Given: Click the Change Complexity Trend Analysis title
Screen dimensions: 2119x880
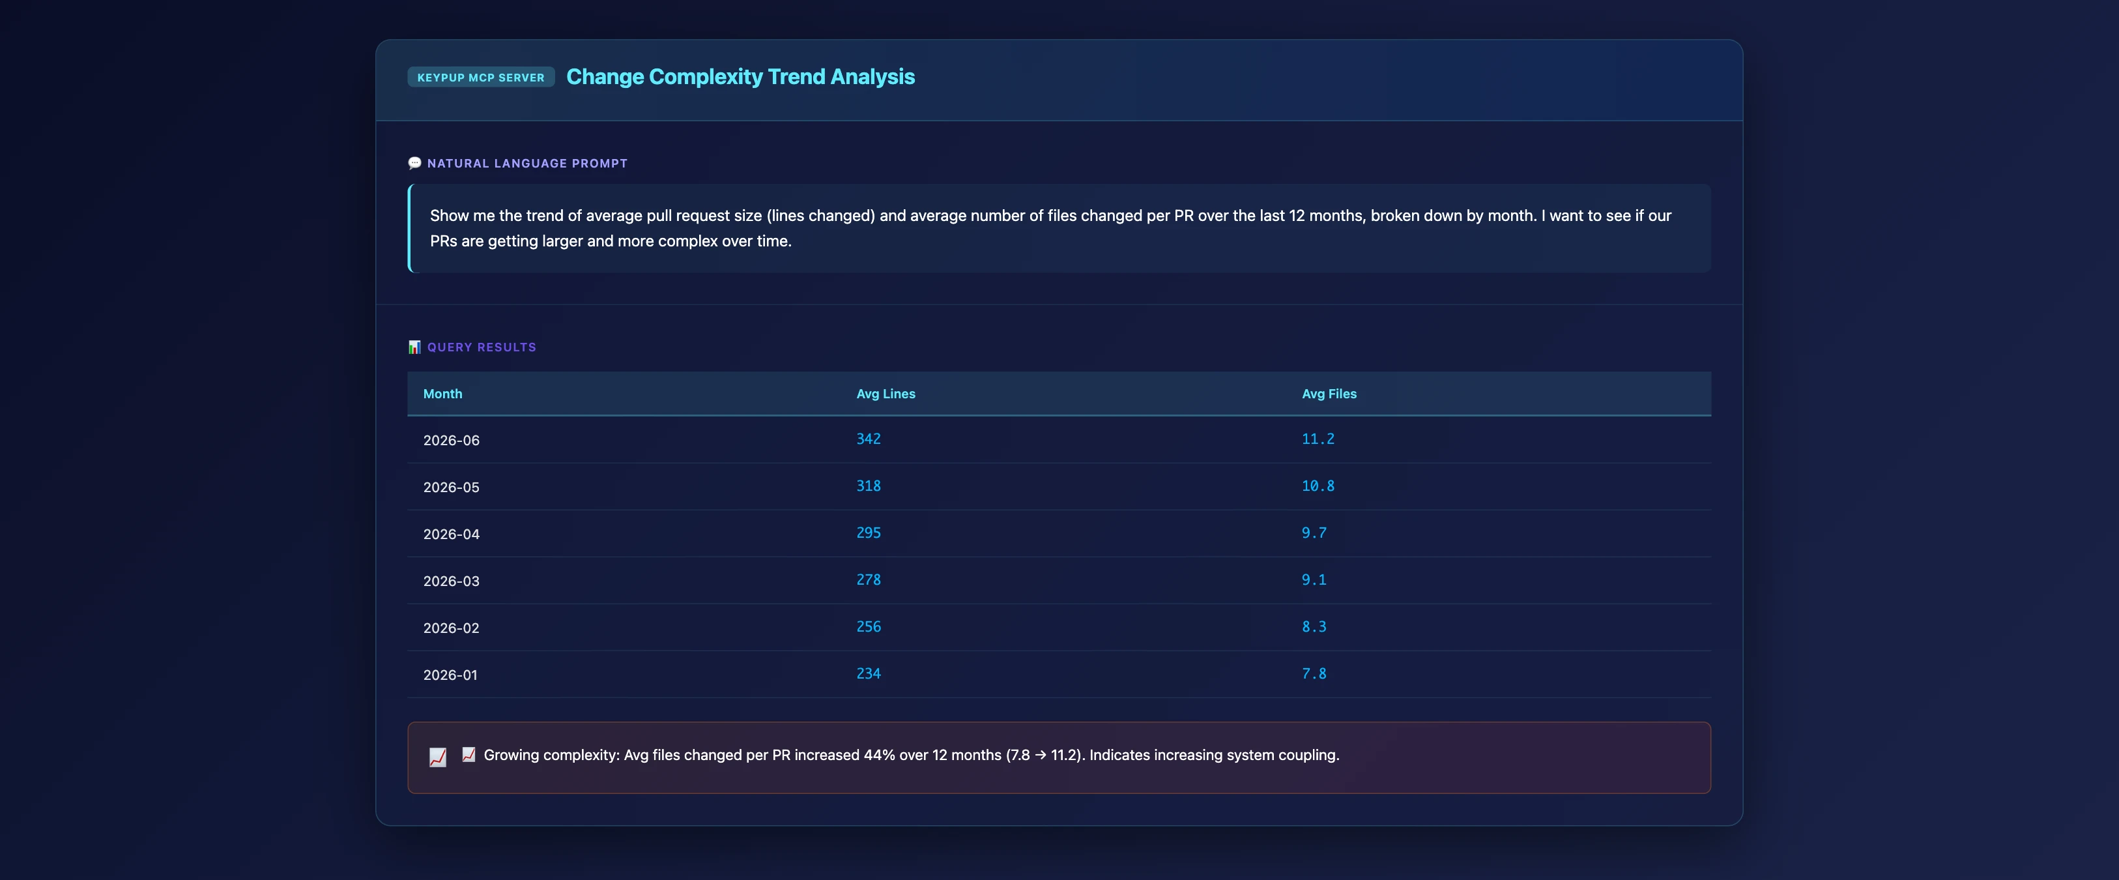Looking at the screenshot, I should (740, 76).
